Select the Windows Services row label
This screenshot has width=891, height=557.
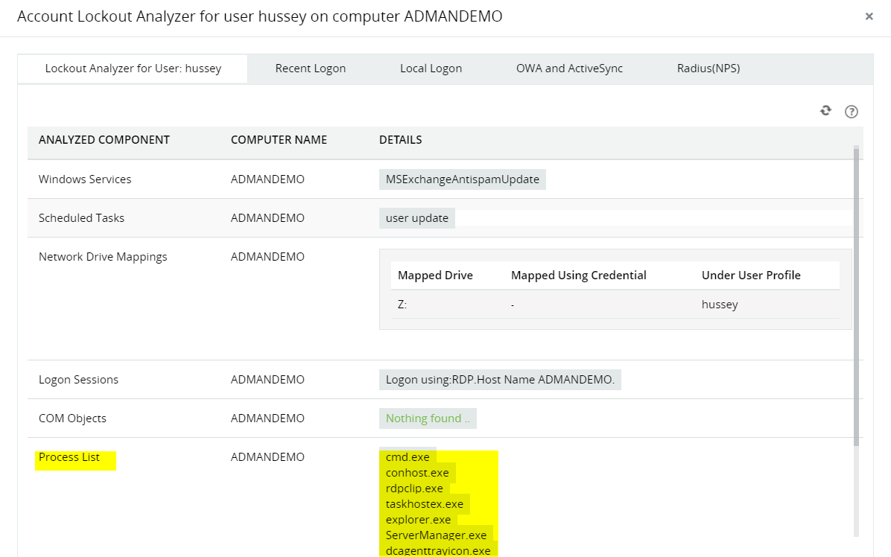click(x=85, y=179)
